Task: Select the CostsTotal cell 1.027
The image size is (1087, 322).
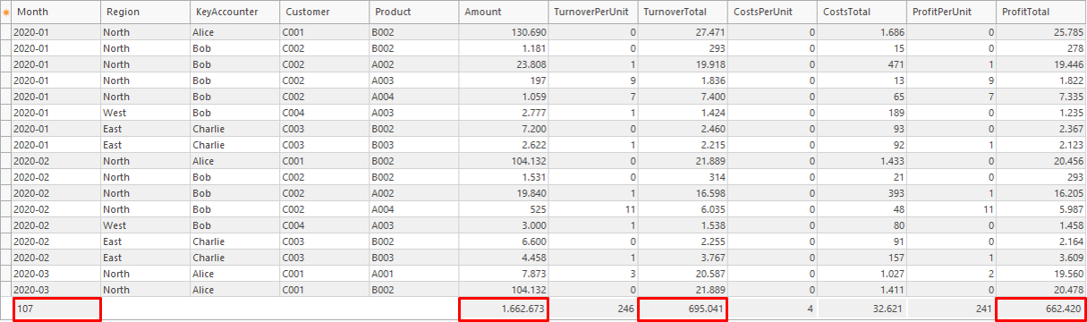Action: pos(861,273)
